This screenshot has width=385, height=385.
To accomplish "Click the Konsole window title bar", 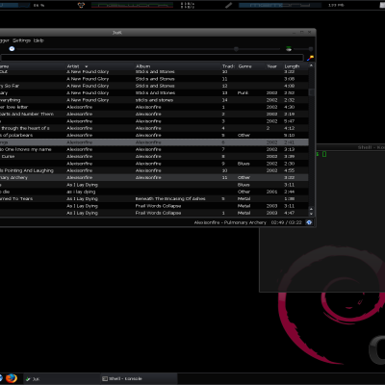I will click(350, 147).
